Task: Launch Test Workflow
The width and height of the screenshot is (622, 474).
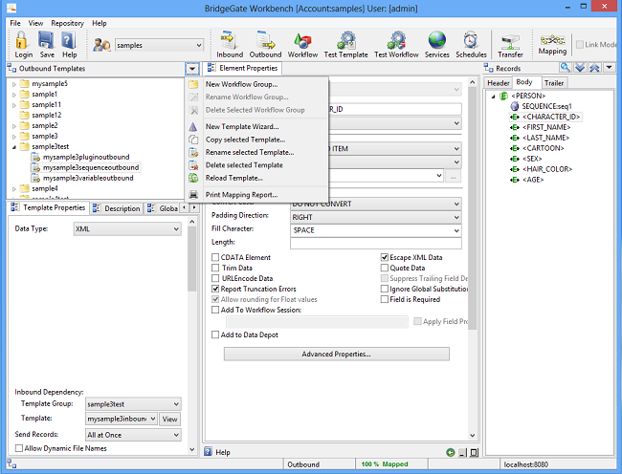Action: pyautogui.click(x=396, y=44)
